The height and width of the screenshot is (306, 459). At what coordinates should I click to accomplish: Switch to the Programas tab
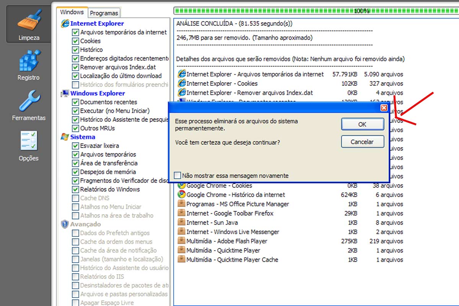[104, 12]
